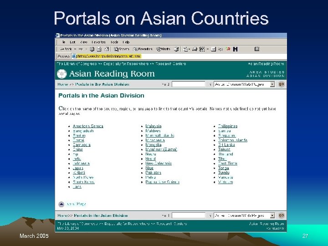
Task: Open the Pakistan portal link
Action: (154, 173)
